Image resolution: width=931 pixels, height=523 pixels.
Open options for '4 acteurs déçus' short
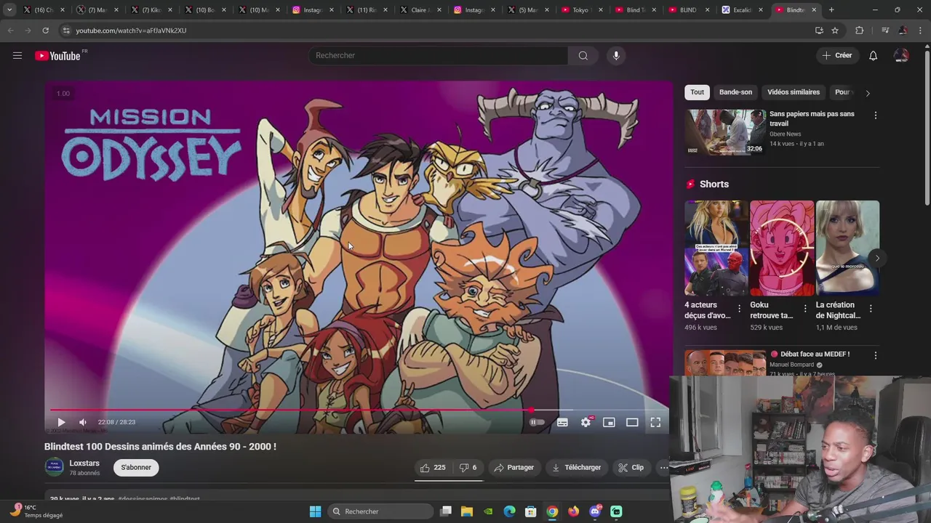[739, 309]
